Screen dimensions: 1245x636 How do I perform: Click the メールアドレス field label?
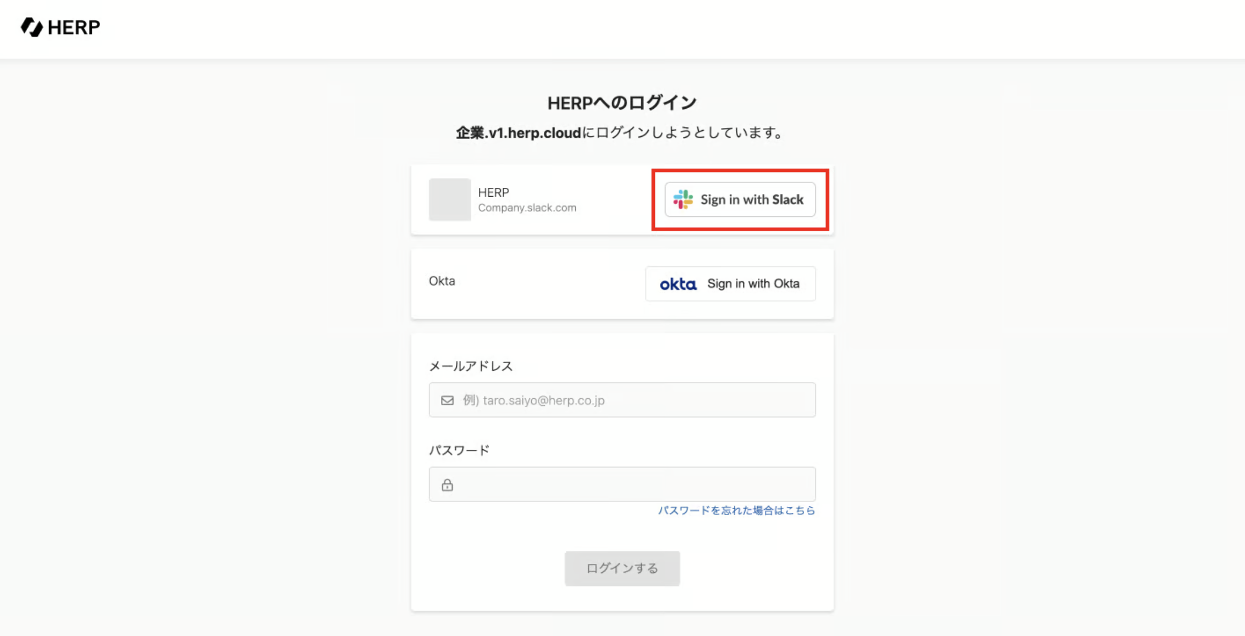(470, 366)
